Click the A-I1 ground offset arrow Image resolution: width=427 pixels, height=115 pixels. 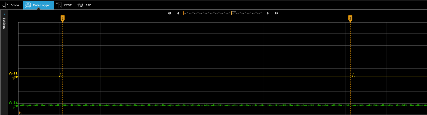click(15, 77)
